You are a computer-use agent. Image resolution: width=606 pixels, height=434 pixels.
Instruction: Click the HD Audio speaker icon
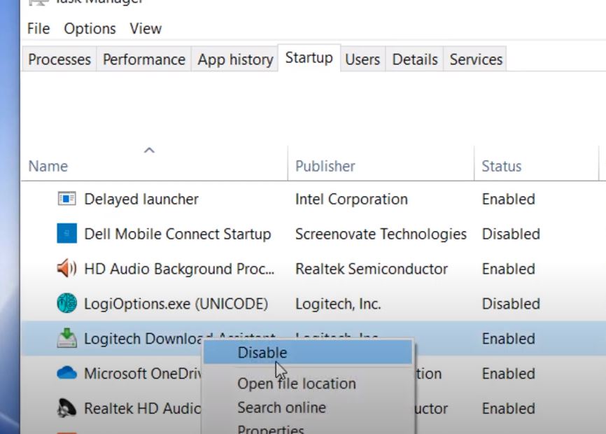point(67,268)
